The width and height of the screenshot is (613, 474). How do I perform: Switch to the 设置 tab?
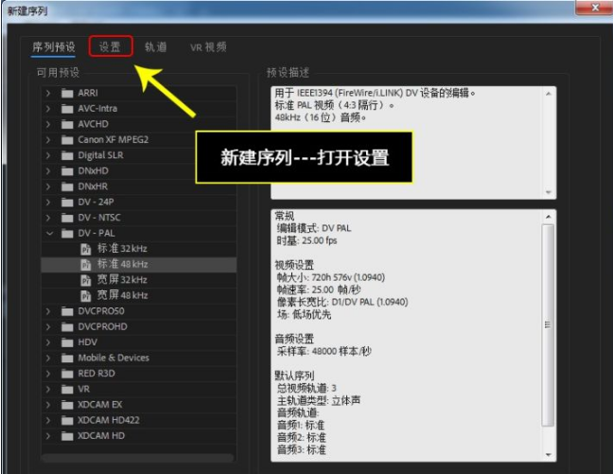(x=110, y=46)
